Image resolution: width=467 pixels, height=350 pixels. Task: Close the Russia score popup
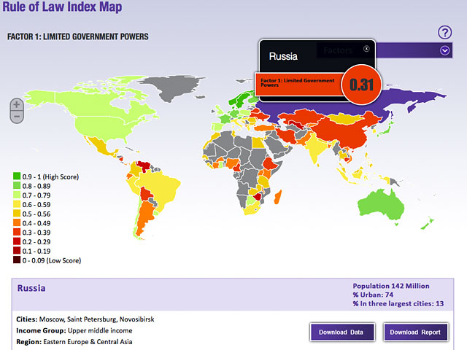click(x=366, y=49)
